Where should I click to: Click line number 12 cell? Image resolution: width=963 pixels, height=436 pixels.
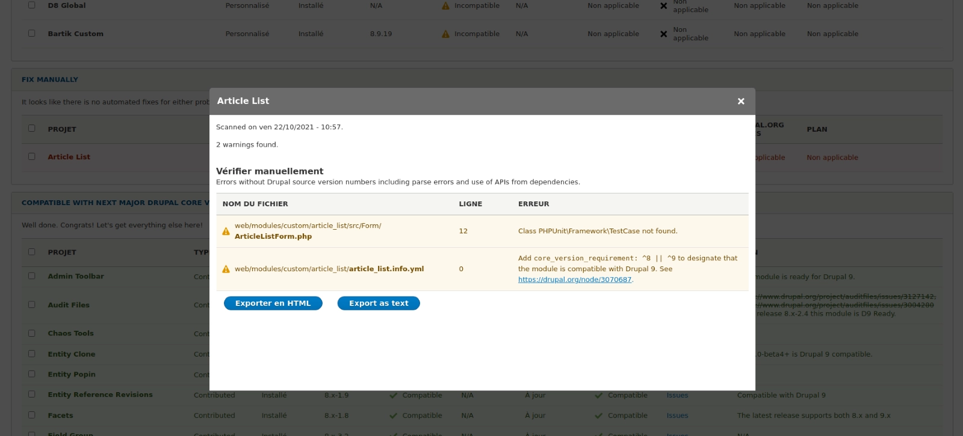463,232
